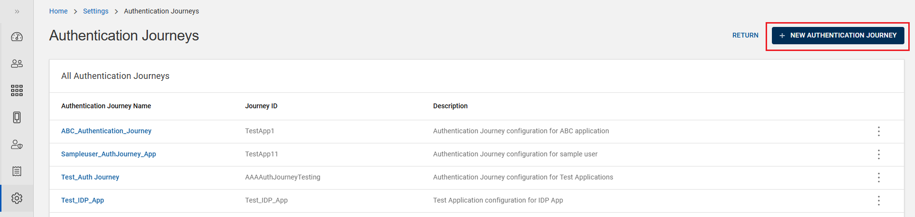Image resolution: width=915 pixels, height=217 pixels.
Task: Click the RETURN link
Action: [x=745, y=36]
